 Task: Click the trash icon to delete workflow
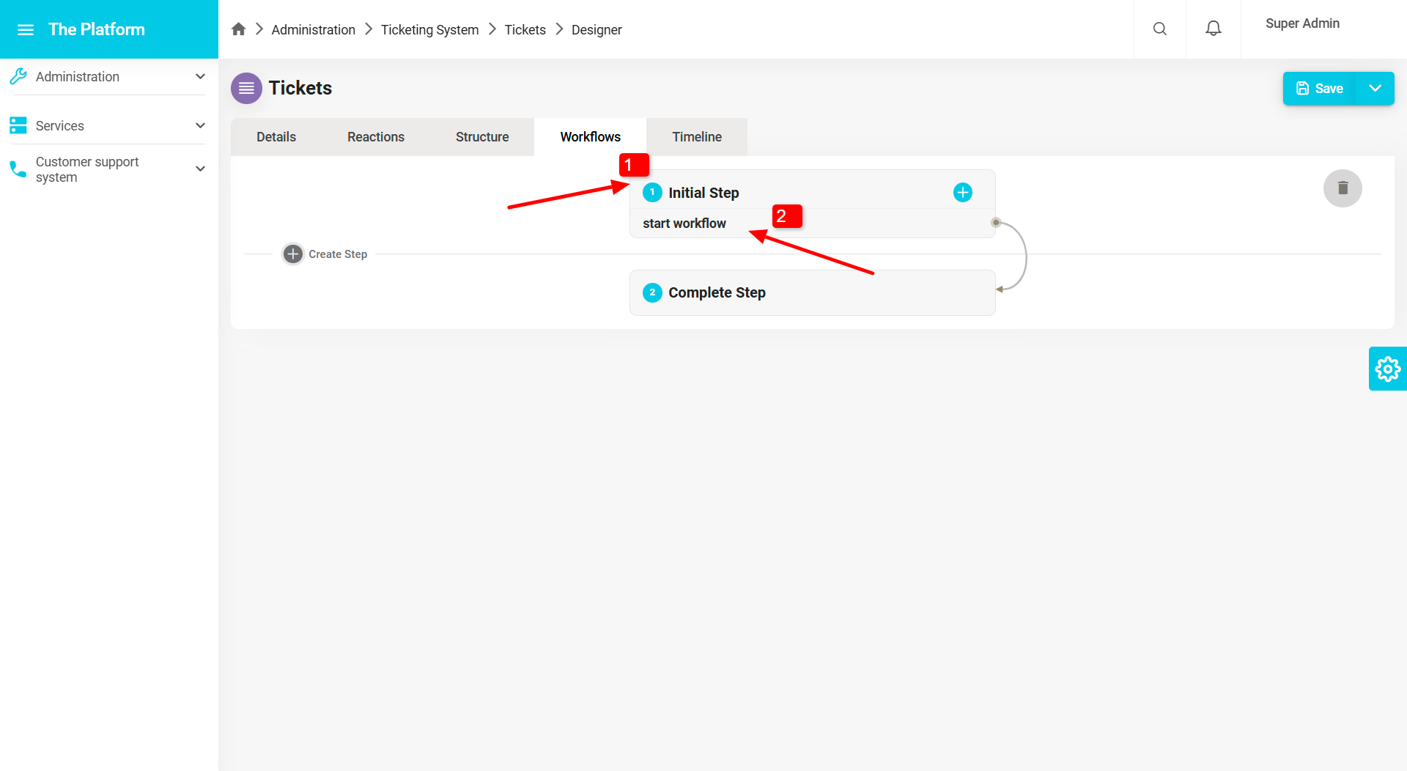click(1343, 188)
